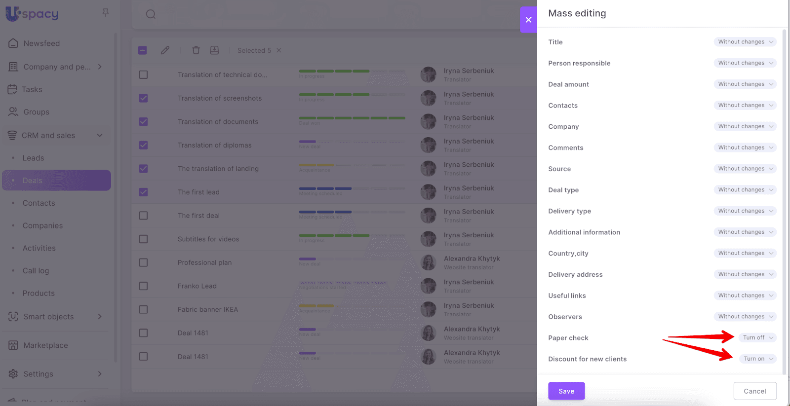The height and width of the screenshot is (406, 790).
Task: Click the Cancel button
Action: (x=754, y=391)
